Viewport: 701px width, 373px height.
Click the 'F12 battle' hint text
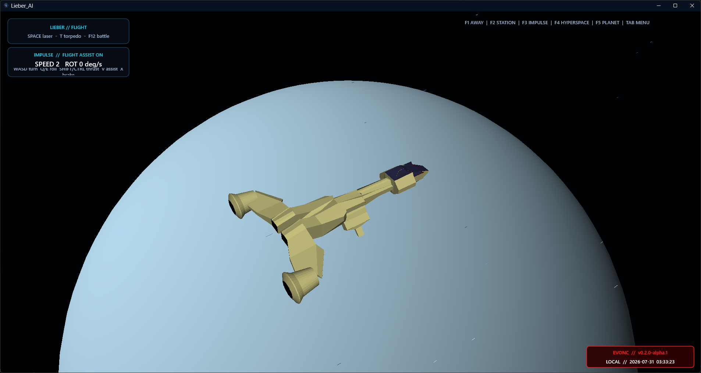click(99, 36)
